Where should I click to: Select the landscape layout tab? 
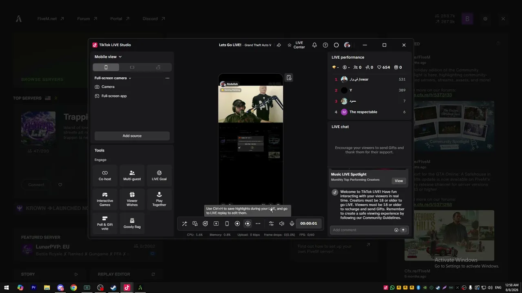click(132, 67)
